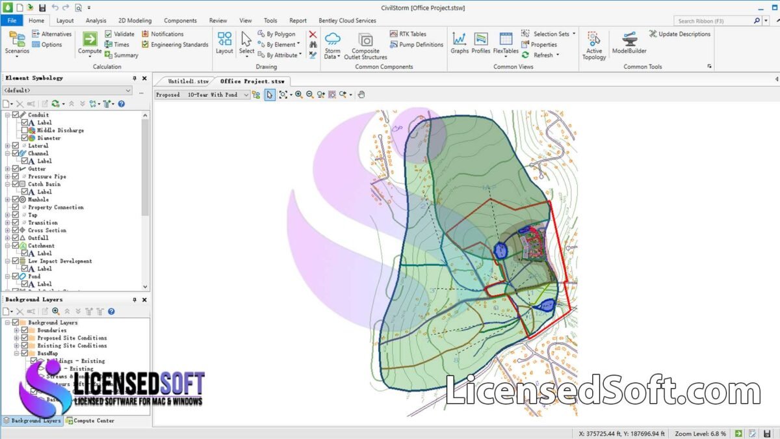Expand the Boundaries layer node
The width and height of the screenshot is (780, 439).
17,330
